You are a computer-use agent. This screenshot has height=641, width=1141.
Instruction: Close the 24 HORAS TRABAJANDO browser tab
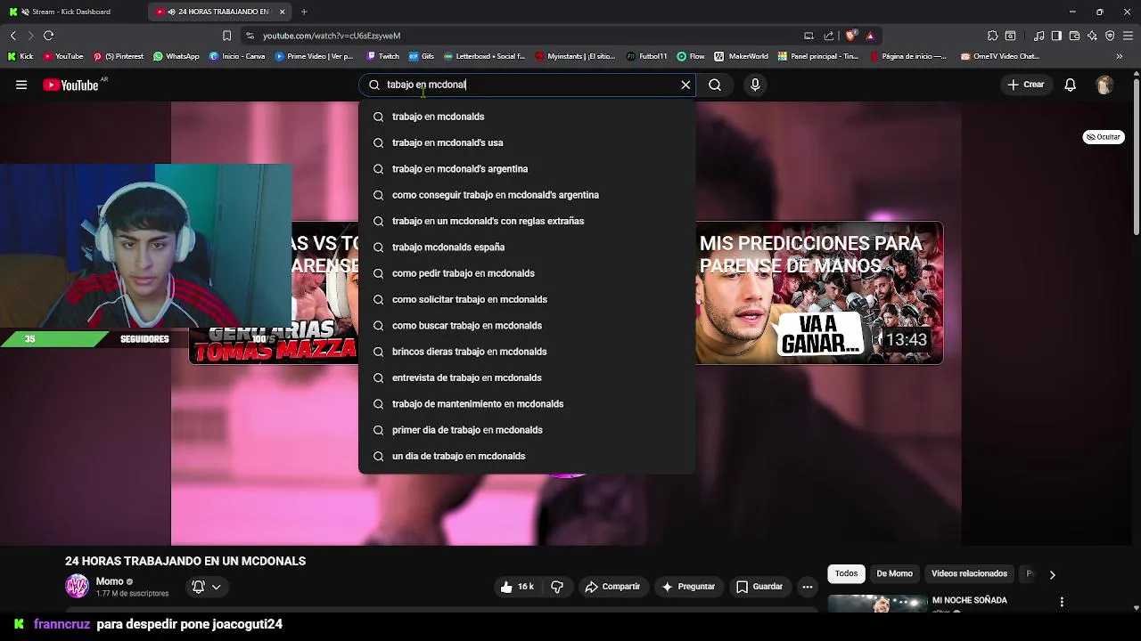pyautogui.click(x=283, y=12)
